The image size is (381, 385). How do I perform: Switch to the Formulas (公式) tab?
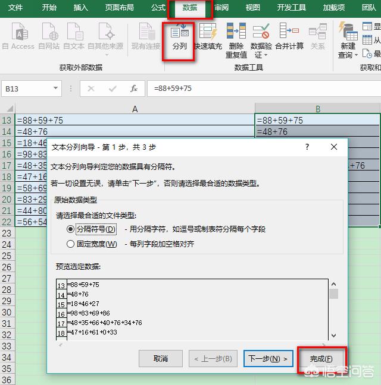click(x=158, y=8)
